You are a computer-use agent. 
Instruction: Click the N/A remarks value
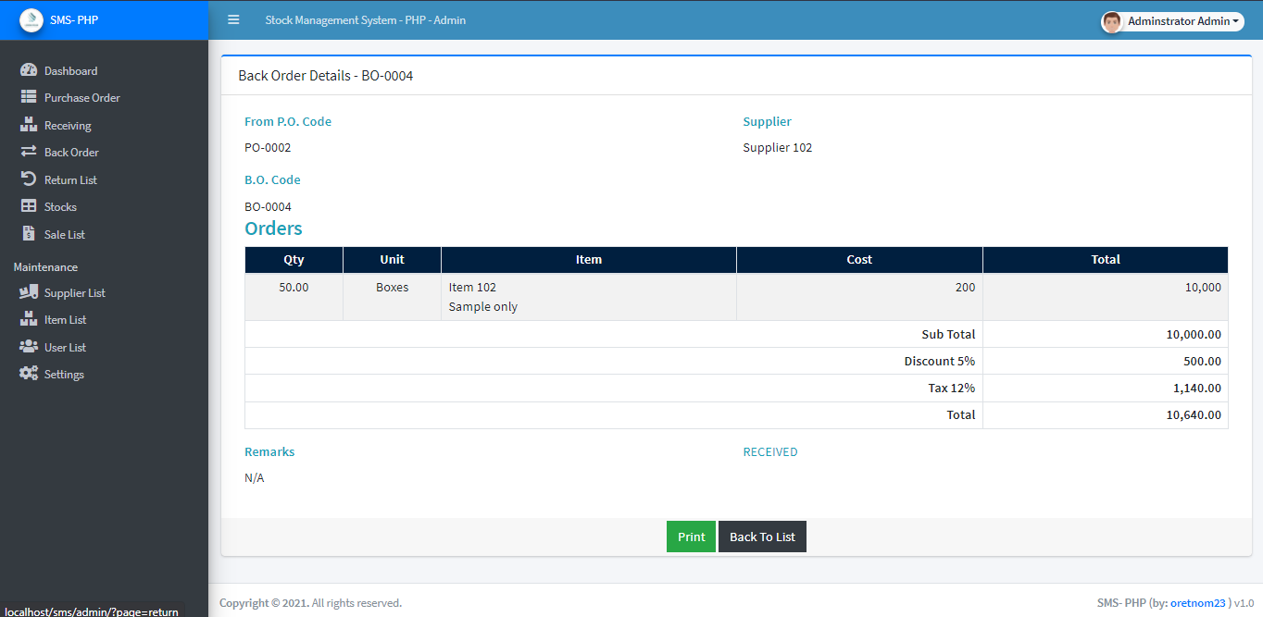tap(255, 478)
